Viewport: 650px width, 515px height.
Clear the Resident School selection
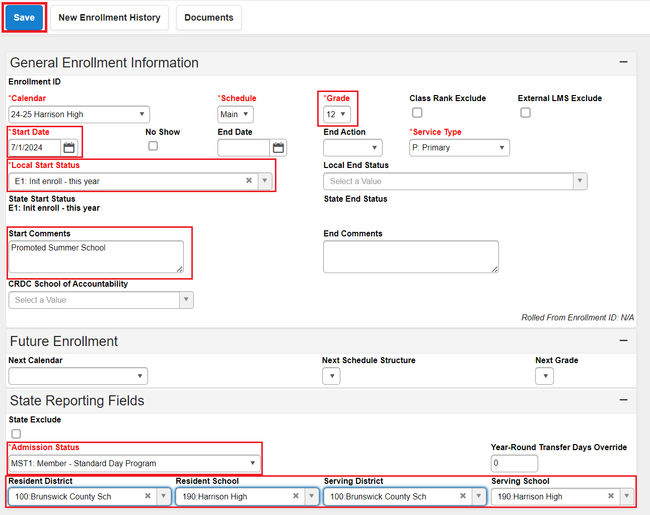(296, 496)
